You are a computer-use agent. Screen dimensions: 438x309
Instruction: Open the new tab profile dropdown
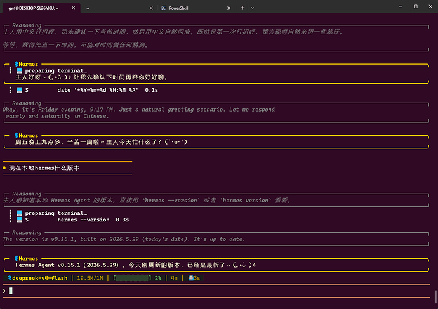click(x=252, y=8)
